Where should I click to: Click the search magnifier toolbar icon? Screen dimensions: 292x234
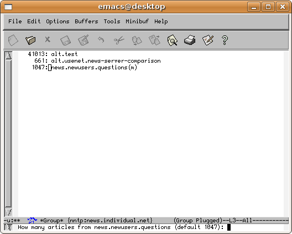click(173, 40)
